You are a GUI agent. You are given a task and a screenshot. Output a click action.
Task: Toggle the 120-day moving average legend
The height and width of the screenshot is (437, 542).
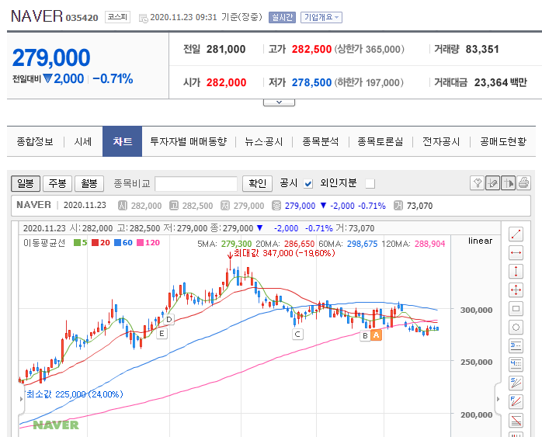(148, 242)
